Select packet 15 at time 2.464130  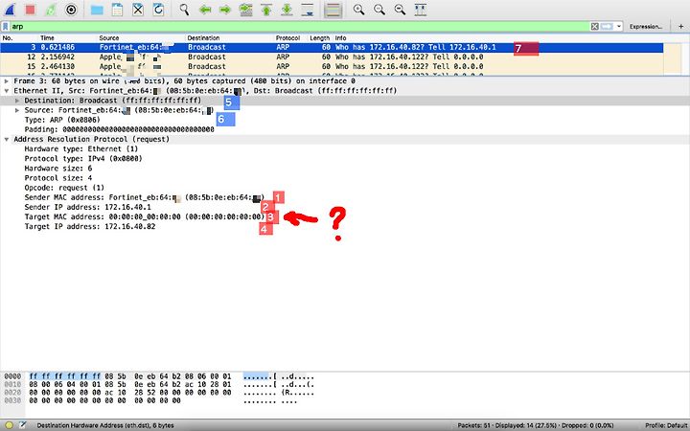(332, 67)
